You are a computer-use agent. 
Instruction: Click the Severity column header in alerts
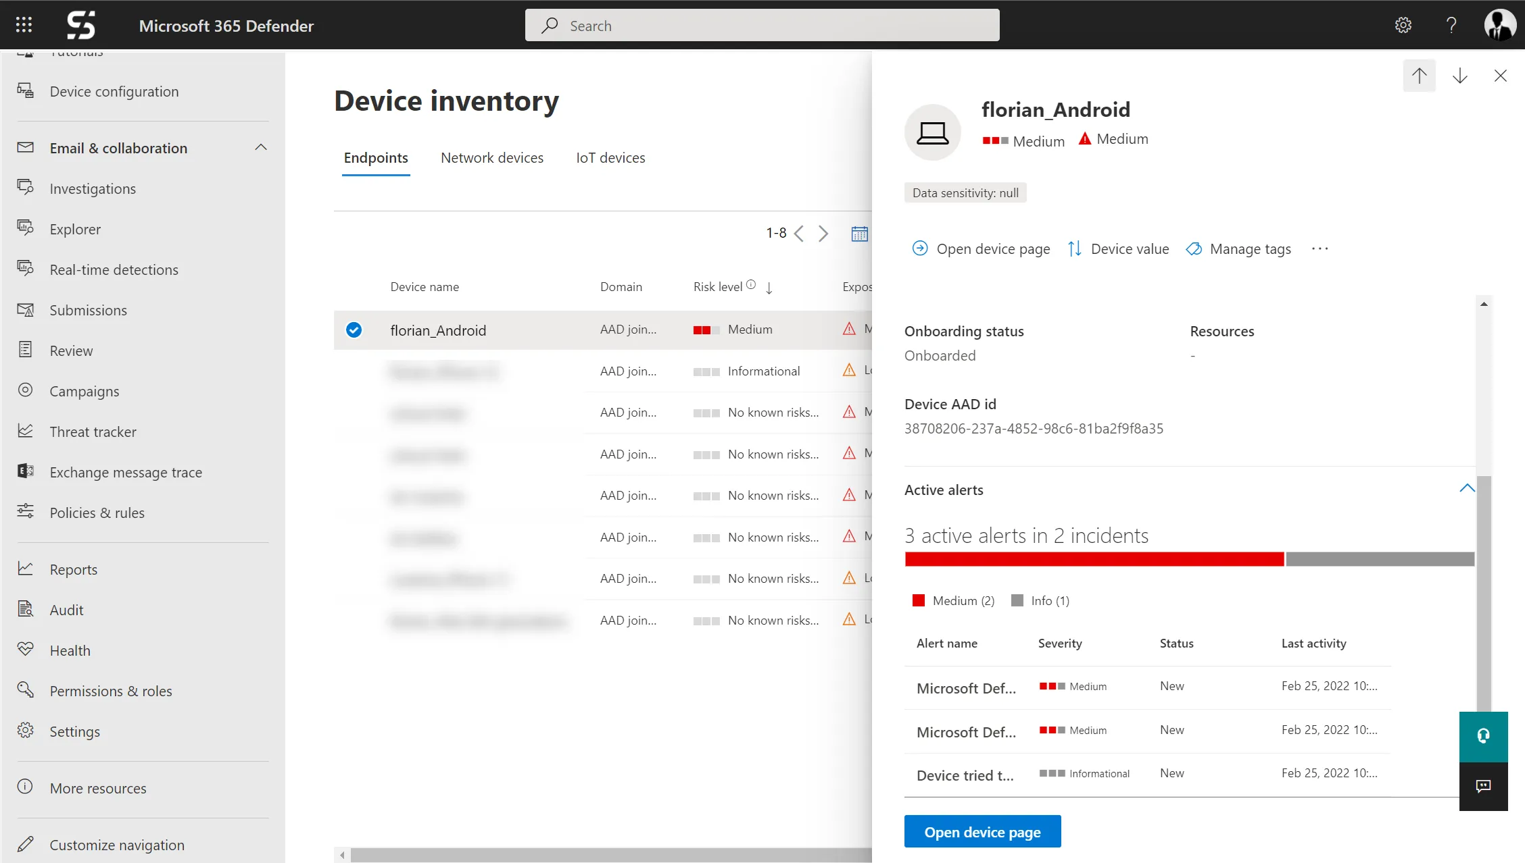pyautogui.click(x=1060, y=643)
